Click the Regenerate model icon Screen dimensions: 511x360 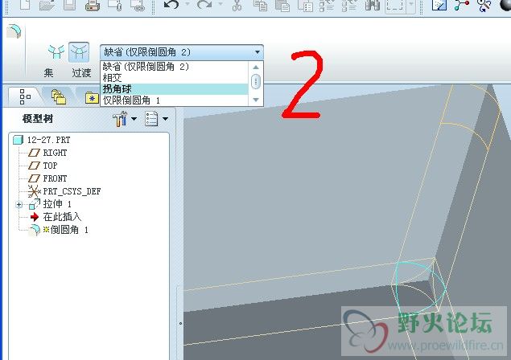click(x=327, y=5)
